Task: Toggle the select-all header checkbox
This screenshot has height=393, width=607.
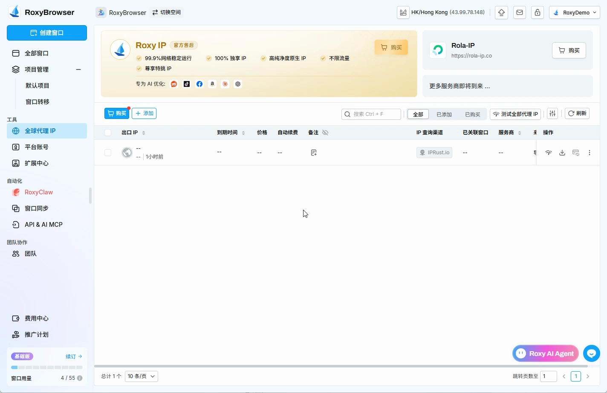Action: click(x=108, y=133)
